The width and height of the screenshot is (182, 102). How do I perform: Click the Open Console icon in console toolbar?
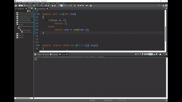point(160,54)
